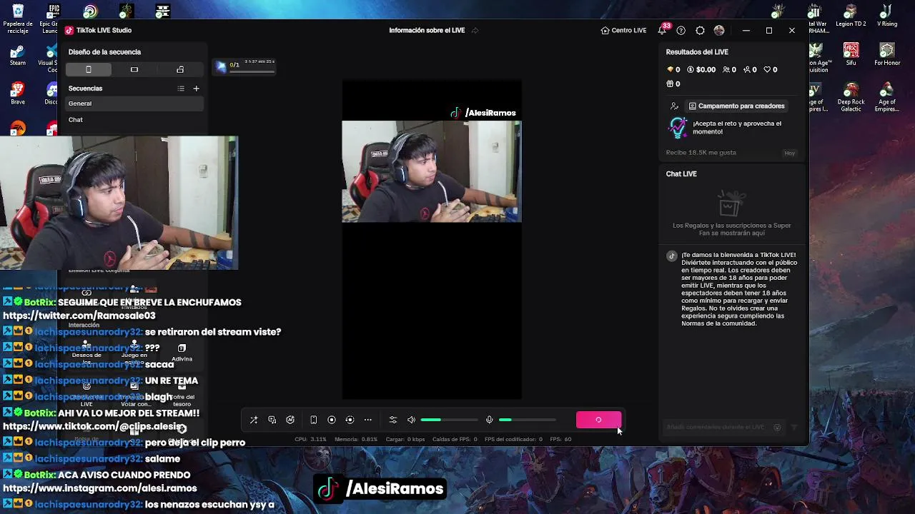Click the Hoy tag on the challenge
Image resolution: width=915 pixels, height=514 pixels.
pos(789,153)
